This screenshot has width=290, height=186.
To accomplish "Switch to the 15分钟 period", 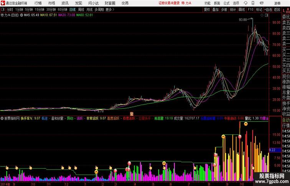I will [40, 10].
